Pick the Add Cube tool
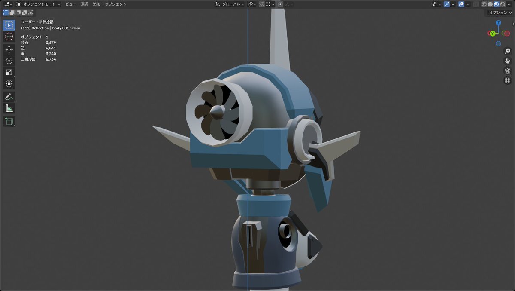Image resolution: width=515 pixels, height=291 pixels. [x=9, y=121]
